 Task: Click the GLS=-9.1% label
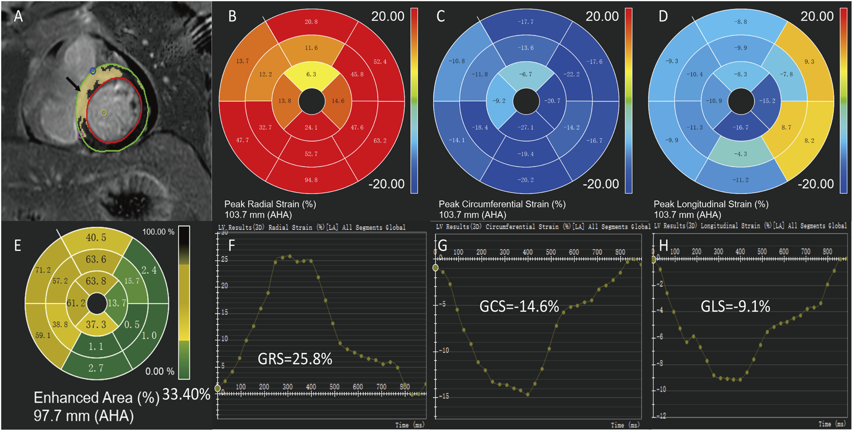point(736,306)
